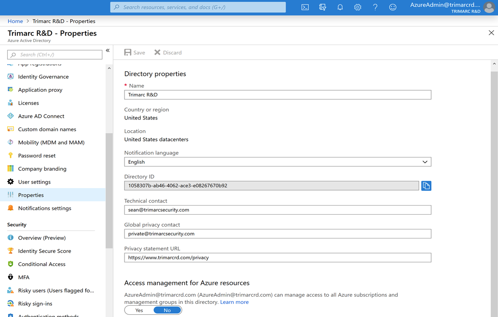This screenshot has height=317, width=498.
Task: Open the Cloud Shell from the top bar
Action: coord(305,7)
